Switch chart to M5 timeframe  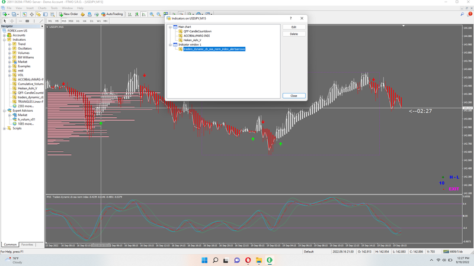57,21
